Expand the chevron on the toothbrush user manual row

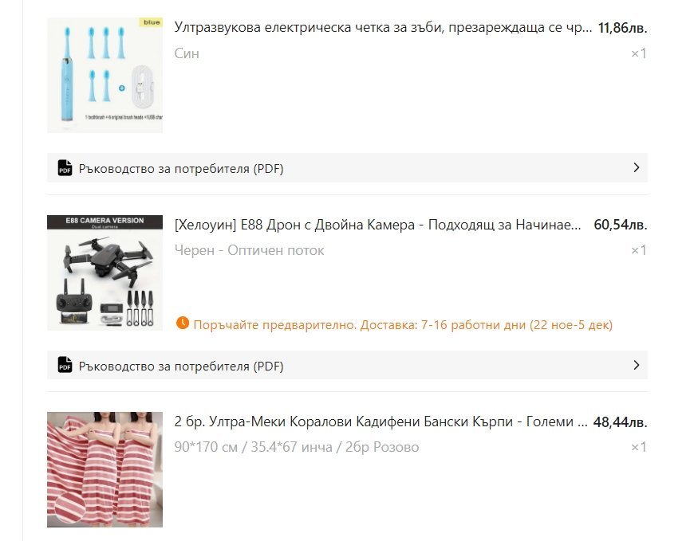point(637,167)
